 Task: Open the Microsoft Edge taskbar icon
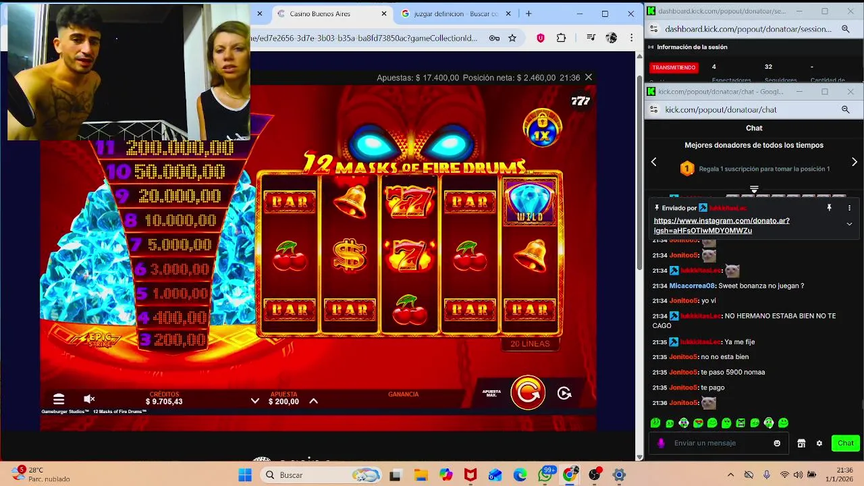tap(520, 475)
